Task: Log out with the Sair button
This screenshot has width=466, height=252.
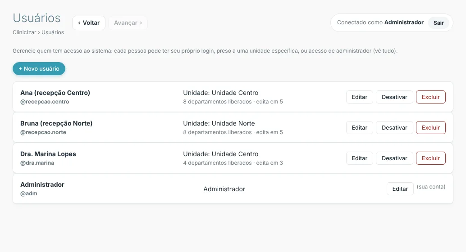Action: coord(439,23)
